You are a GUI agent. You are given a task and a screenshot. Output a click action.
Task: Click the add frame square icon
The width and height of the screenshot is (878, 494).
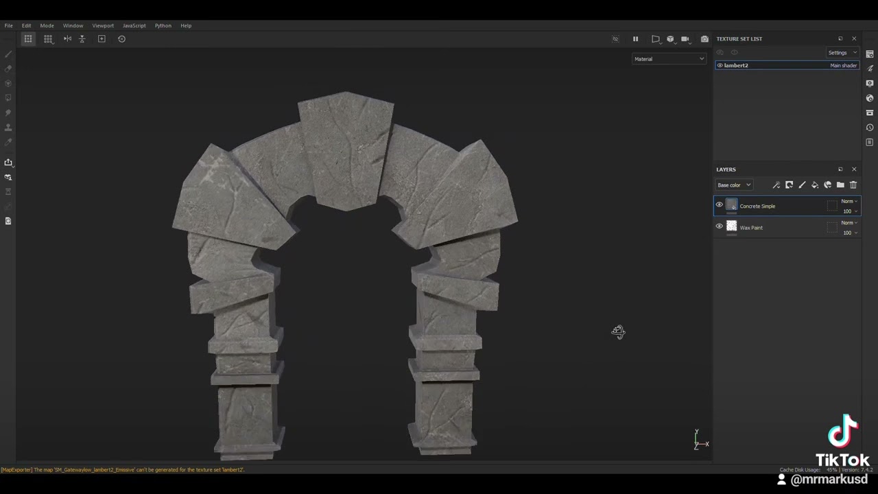coord(102,39)
